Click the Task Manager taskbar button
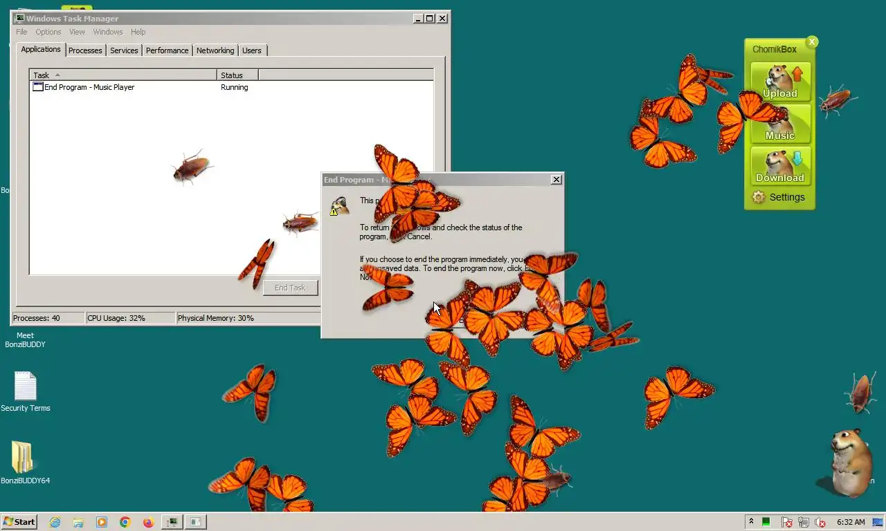The height and width of the screenshot is (531, 886). 172,522
